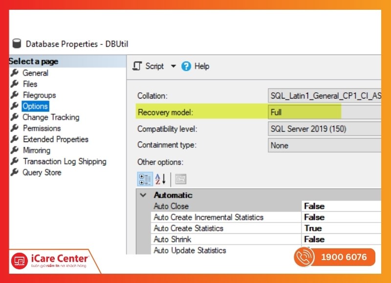Click the Automatic category header label
The width and height of the screenshot is (391, 283).
click(173, 195)
